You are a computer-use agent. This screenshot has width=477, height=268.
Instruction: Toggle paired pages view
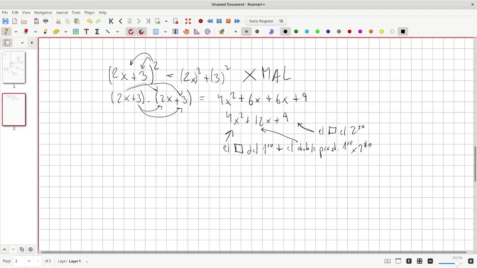388,261
